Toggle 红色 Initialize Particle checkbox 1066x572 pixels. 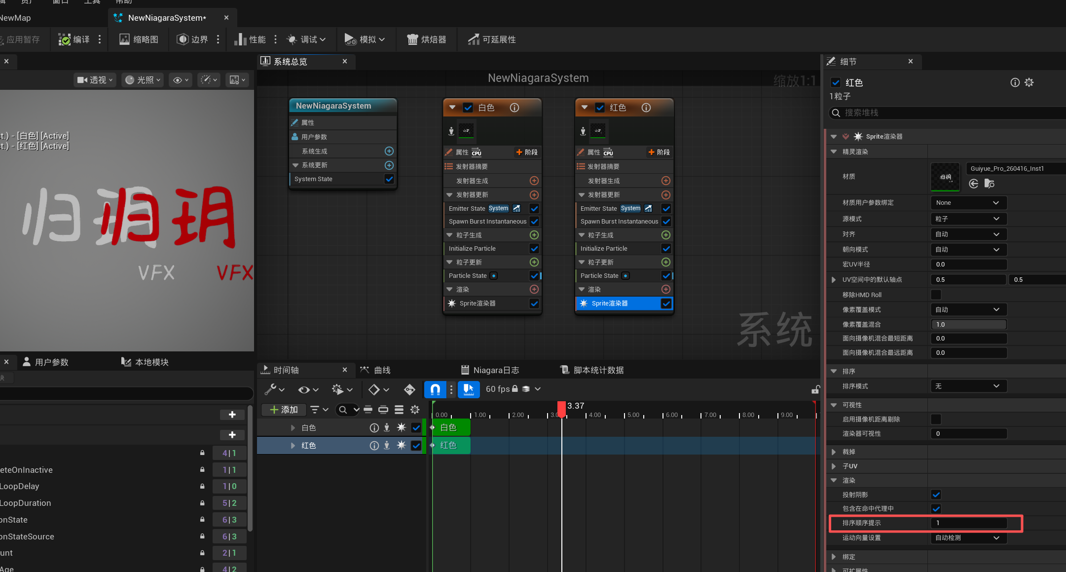[x=666, y=249]
